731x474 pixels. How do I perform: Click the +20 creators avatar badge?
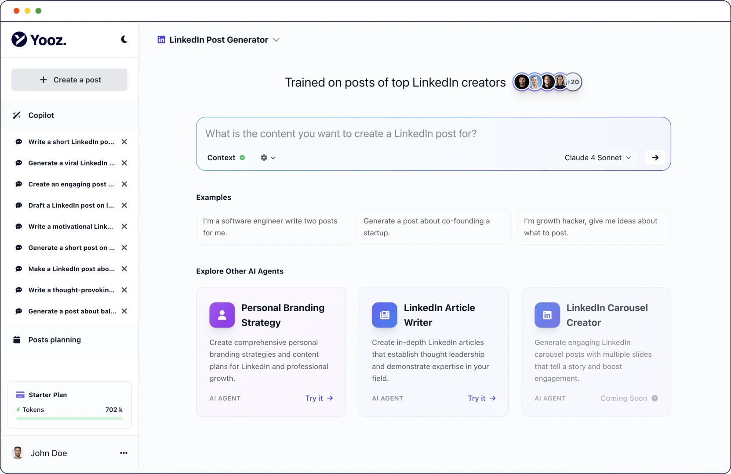click(x=574, y=82)
